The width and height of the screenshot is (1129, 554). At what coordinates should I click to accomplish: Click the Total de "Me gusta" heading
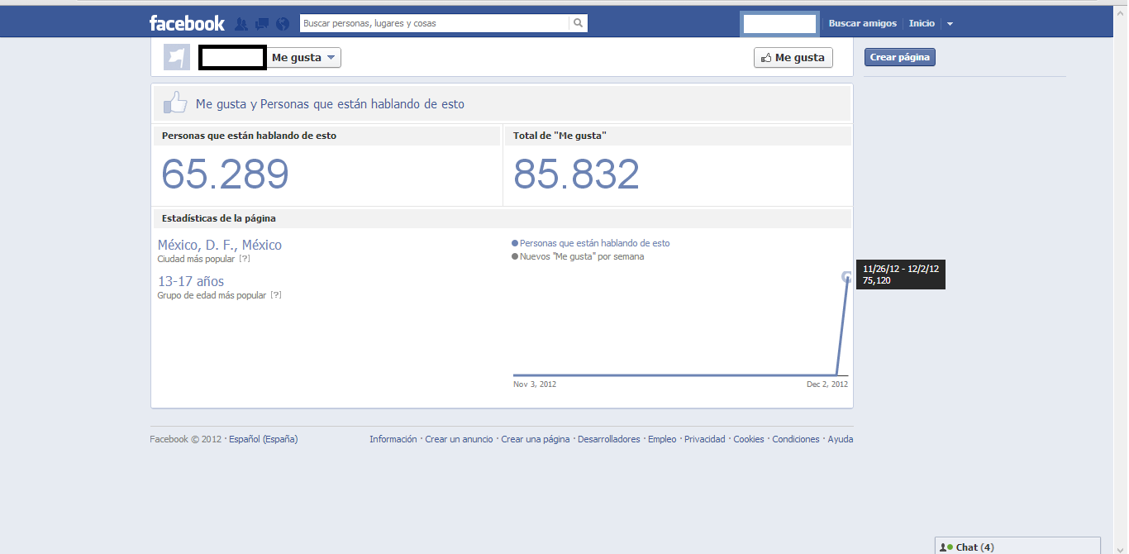[560, 136]
